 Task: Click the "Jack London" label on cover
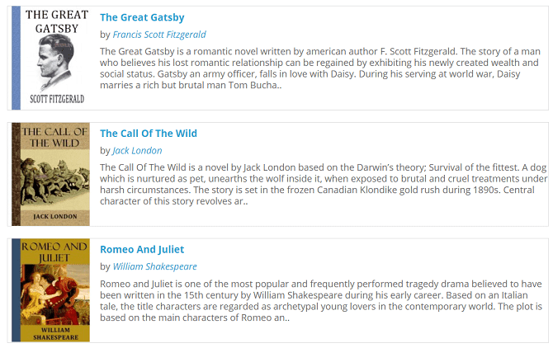tap(55, 216)
